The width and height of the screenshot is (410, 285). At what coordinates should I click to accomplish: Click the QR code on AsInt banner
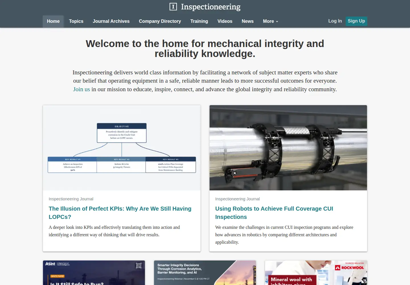[x=139, y=266]
